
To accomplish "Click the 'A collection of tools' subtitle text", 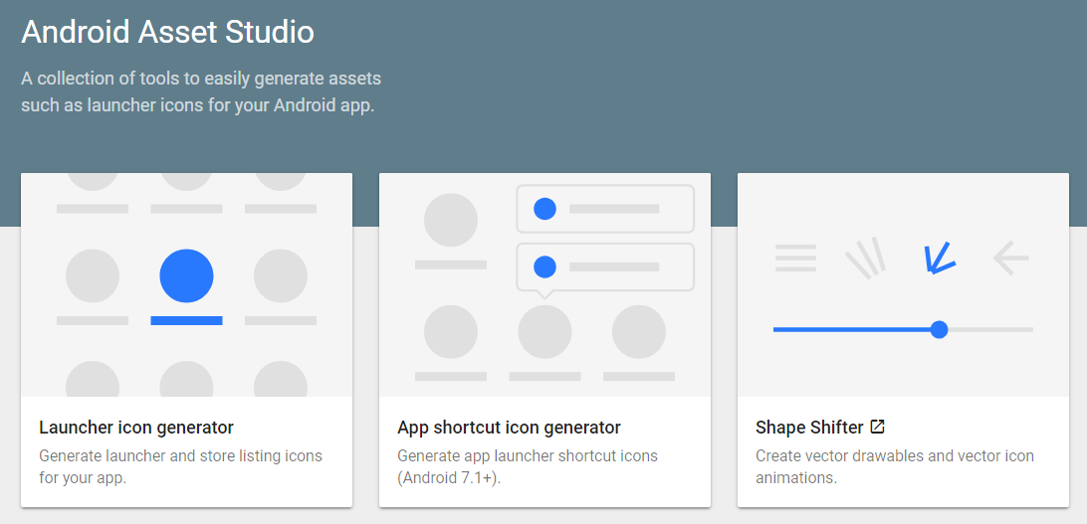I will (201, 92).
